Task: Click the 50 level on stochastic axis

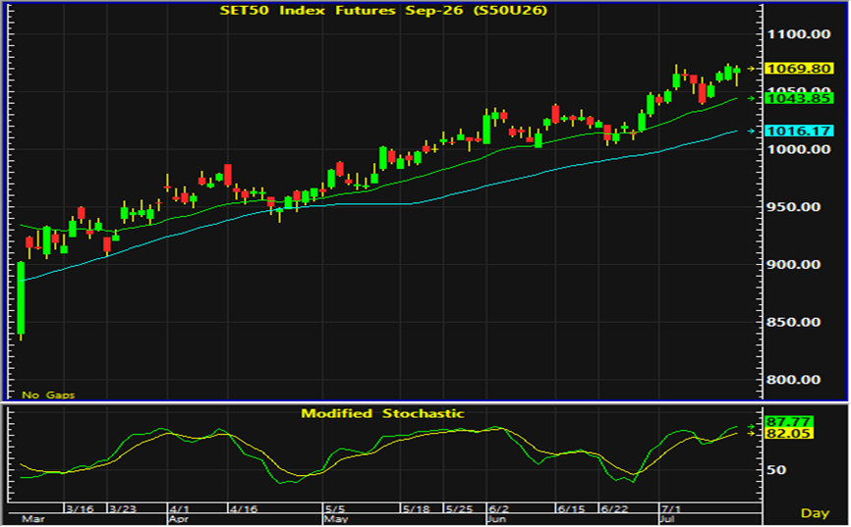Action: (x=776, y=470)
